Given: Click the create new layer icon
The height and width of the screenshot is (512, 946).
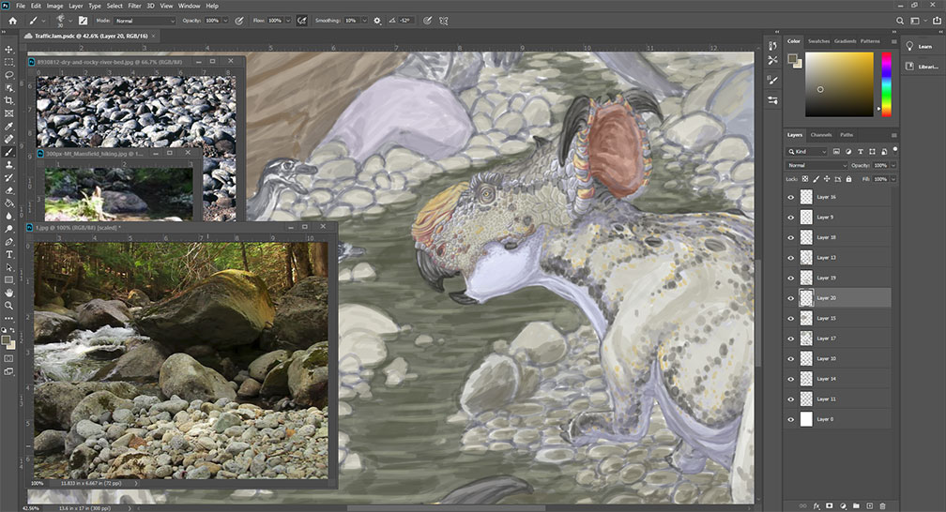Looking at the screenshot, I should click(870, 505).
